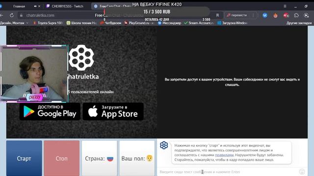Open the Toyota Supra bookmark

click(x=48, y=23)
